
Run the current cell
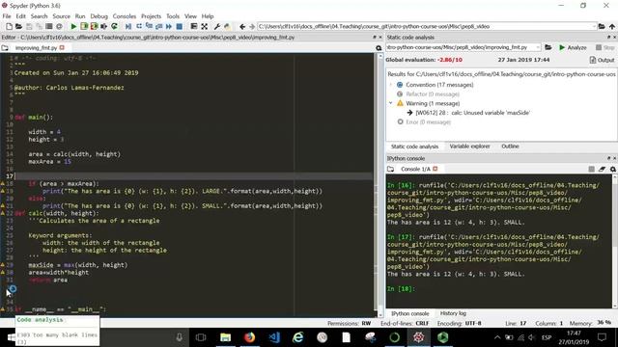coord(84,26)
